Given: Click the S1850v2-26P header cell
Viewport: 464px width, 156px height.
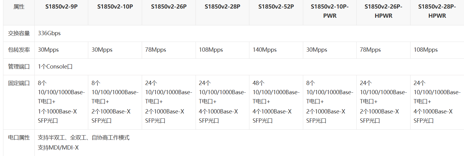Looking at the screenshot, I should coord(169,7).
